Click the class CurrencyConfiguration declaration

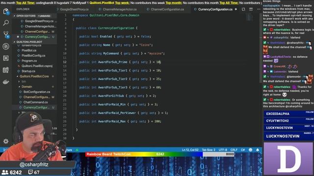[x=106, y=28]
